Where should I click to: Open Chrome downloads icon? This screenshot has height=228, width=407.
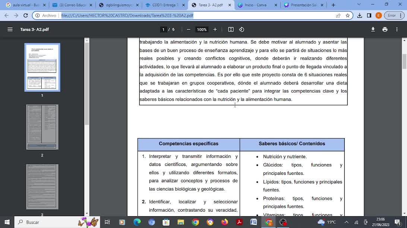pyautogui.click(x=360, y=16)
